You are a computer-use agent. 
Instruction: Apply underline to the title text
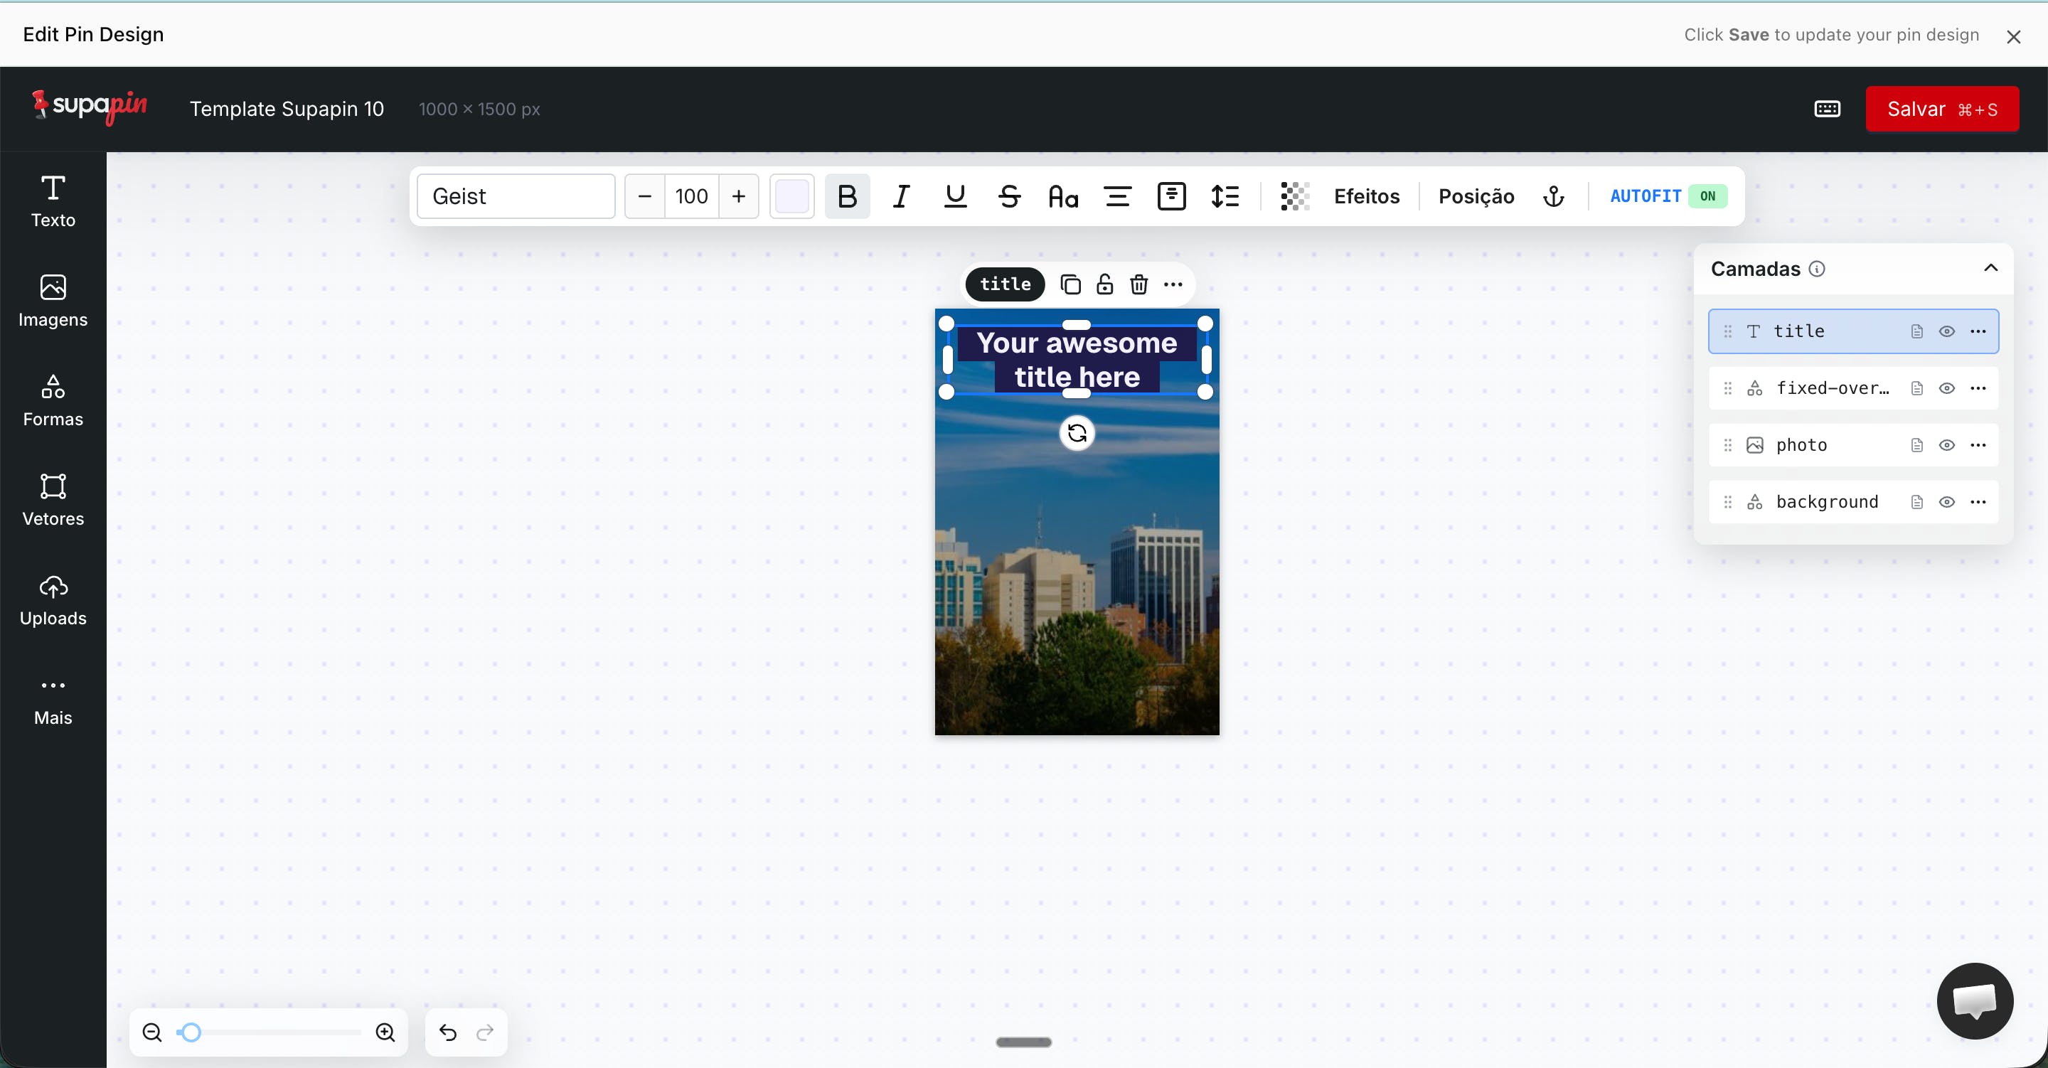[955, 196]
